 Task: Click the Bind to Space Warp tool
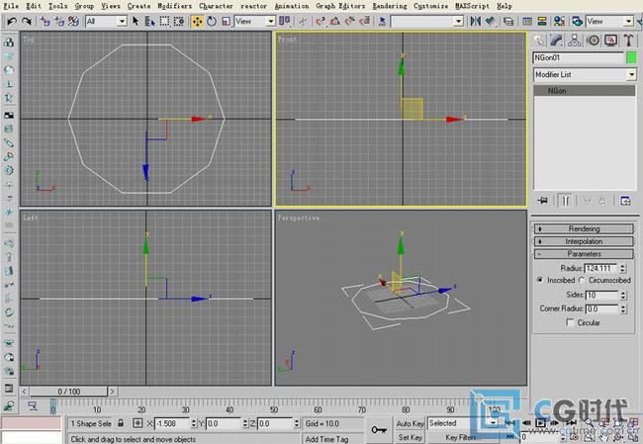(x=73, y=21)
